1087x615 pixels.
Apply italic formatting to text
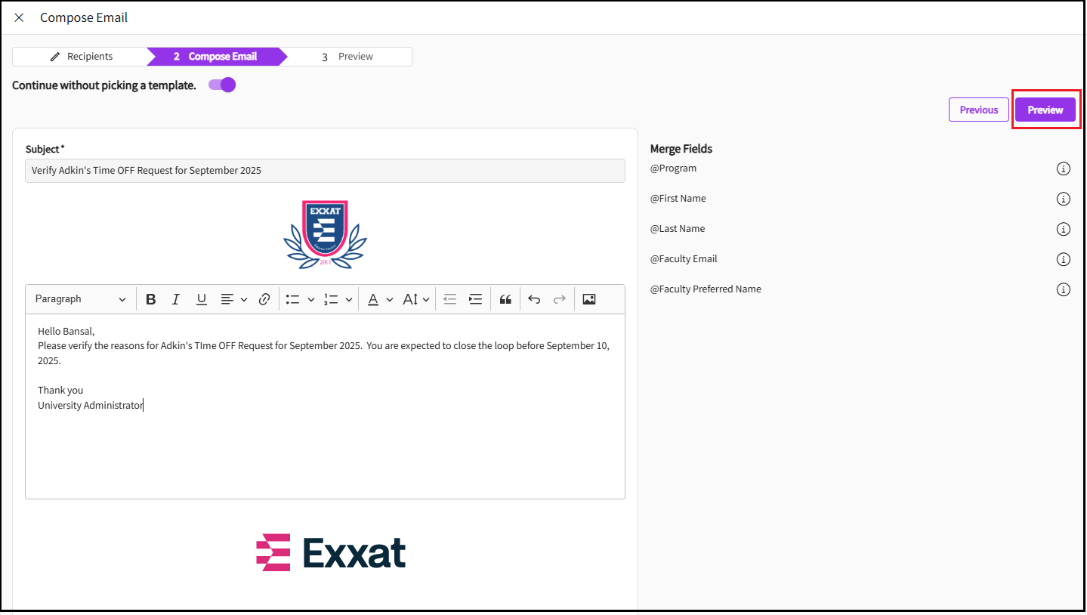176,299
